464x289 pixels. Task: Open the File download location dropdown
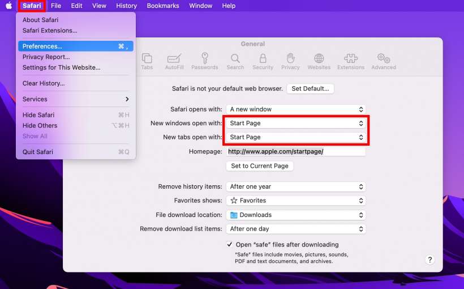[296, 215]
